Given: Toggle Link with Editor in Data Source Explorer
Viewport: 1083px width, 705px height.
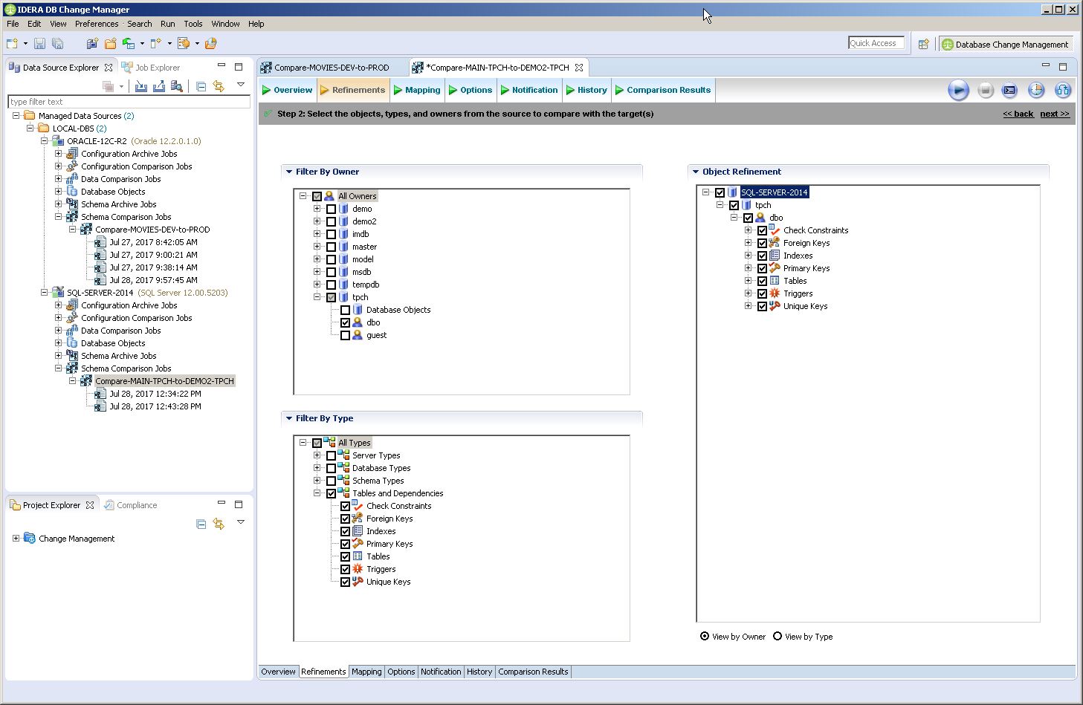Looking at the screenshot, I should click(219, 86).
